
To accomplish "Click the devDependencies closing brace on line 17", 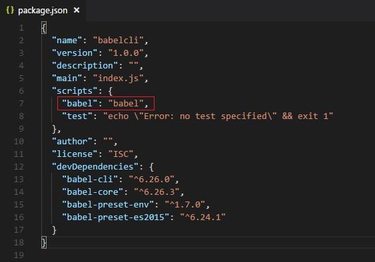I will (55, 230).
